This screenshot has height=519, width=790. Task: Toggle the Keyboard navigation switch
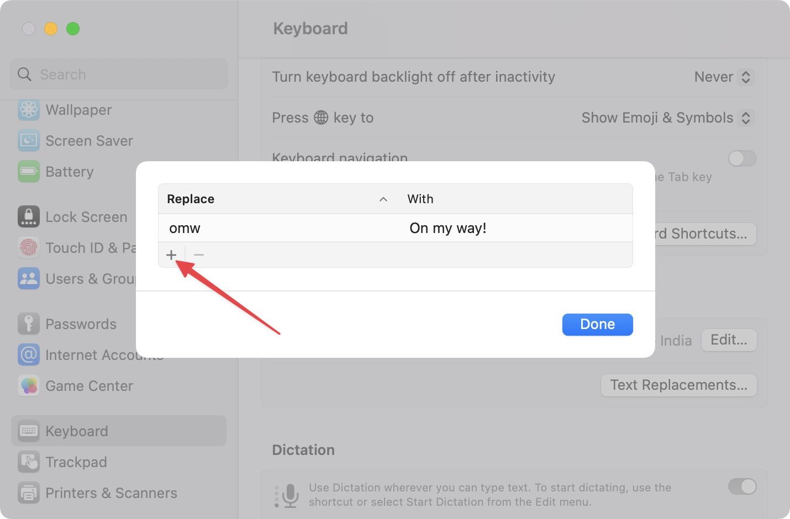click(x=742, y=159)
